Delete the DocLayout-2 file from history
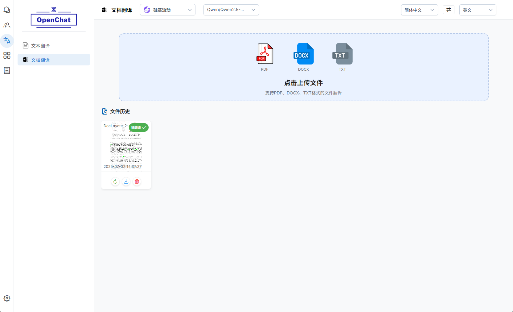Image resolution: width=513 pixels, height=312 pixels. coord(137,181)
